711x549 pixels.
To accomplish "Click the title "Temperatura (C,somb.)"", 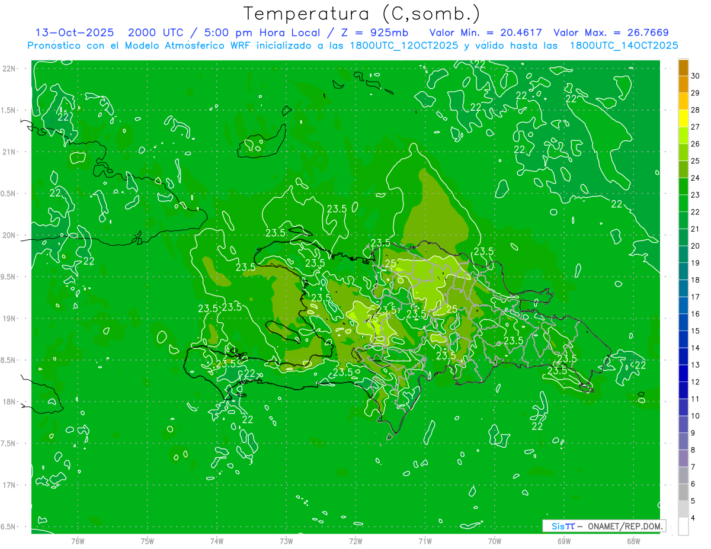I will pos(361,14).
